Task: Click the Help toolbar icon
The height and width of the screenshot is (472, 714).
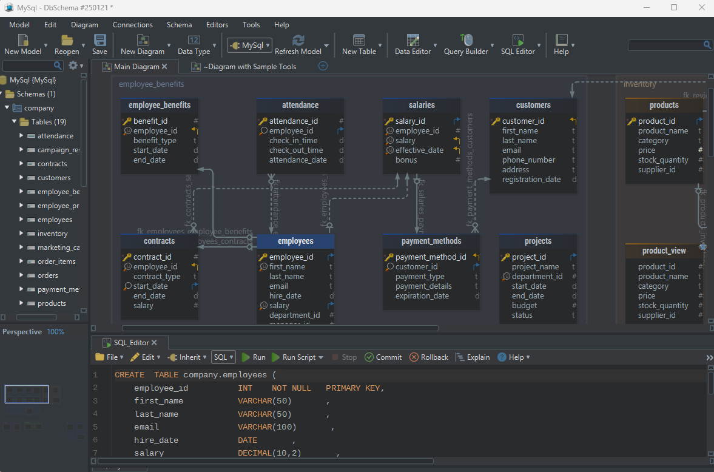Action: coord(561,40)
